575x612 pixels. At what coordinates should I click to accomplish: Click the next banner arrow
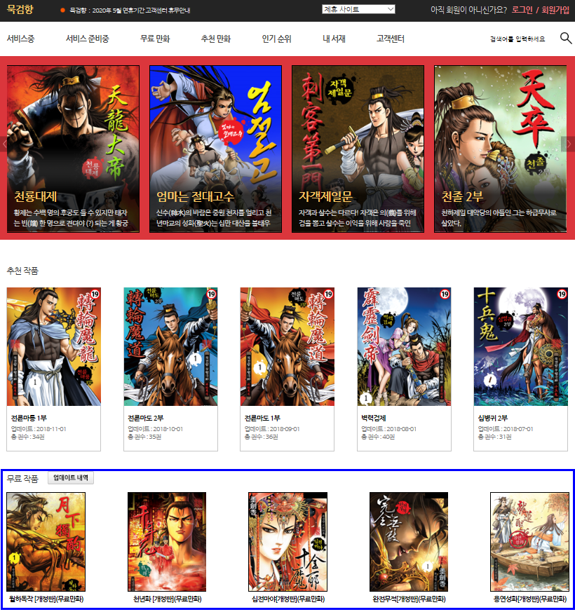(569, 144)
